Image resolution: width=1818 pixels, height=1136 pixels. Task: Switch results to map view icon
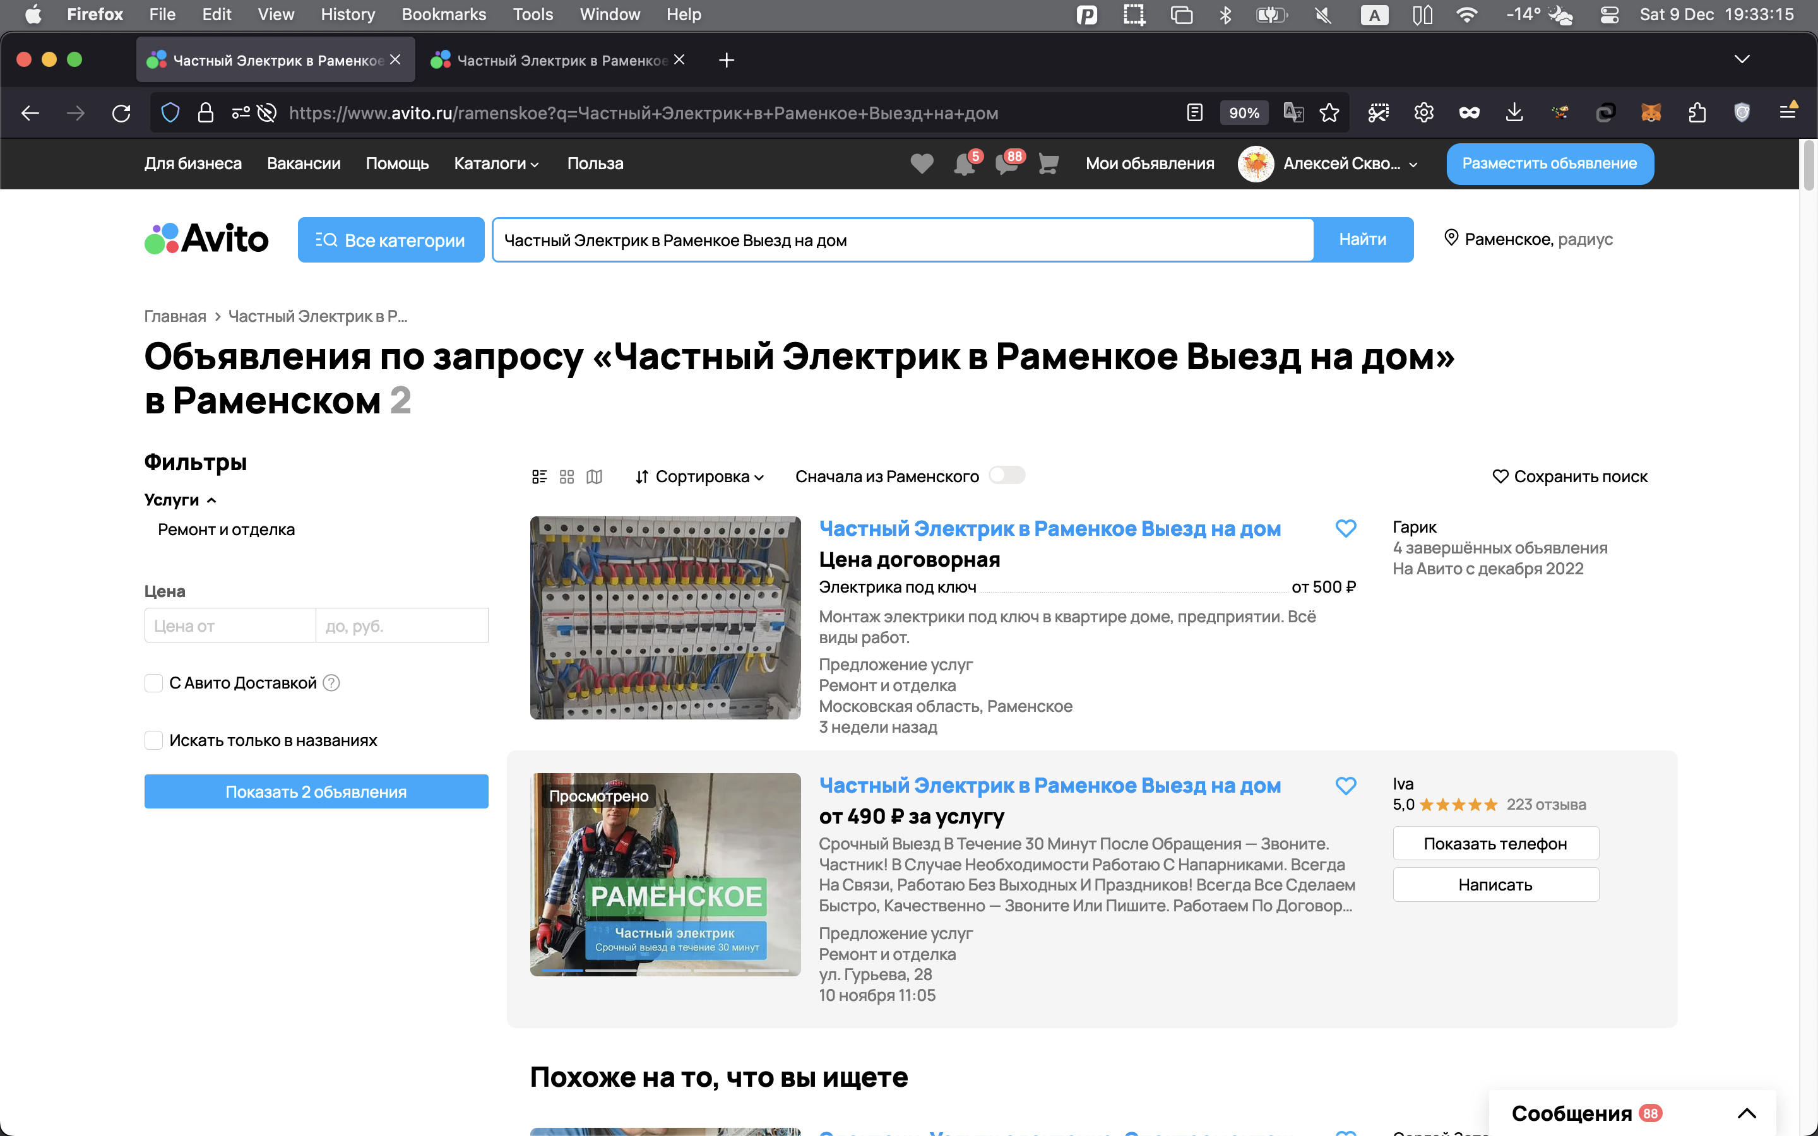[594, 476]
